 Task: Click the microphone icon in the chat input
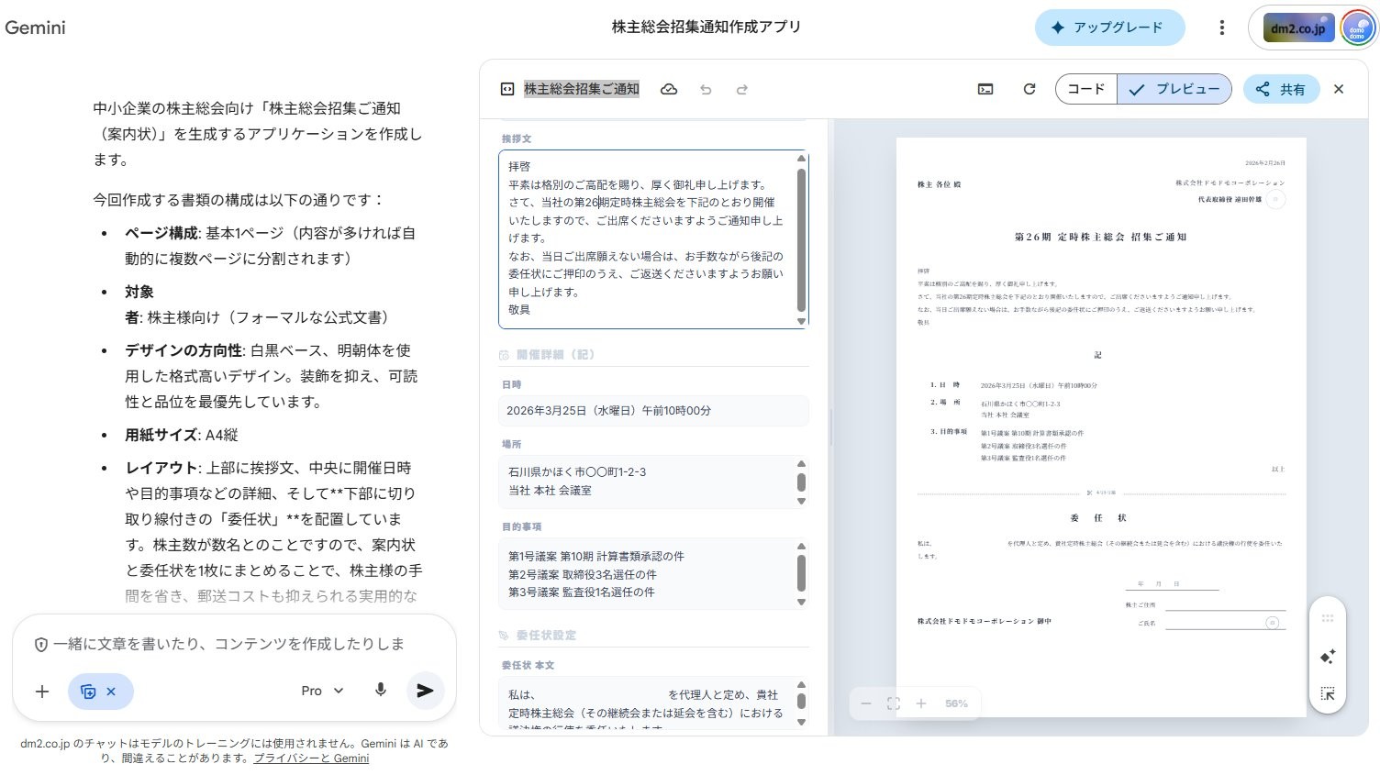click(381, 691)
